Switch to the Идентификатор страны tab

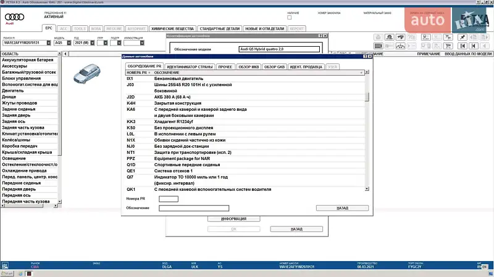point(190,66)
